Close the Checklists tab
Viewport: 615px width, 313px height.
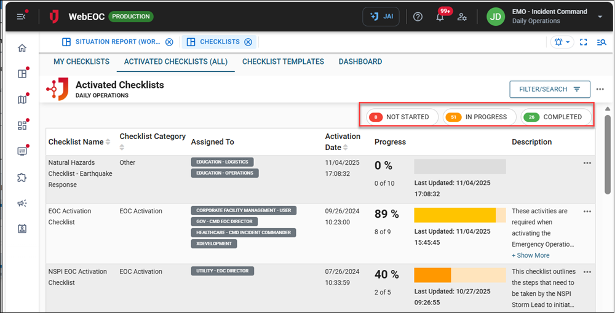pyautogui.click(x=248, y=42)
